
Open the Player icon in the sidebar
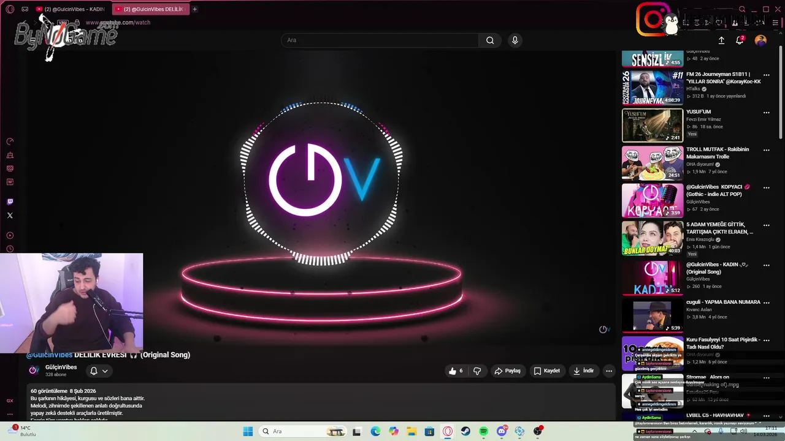10,235
